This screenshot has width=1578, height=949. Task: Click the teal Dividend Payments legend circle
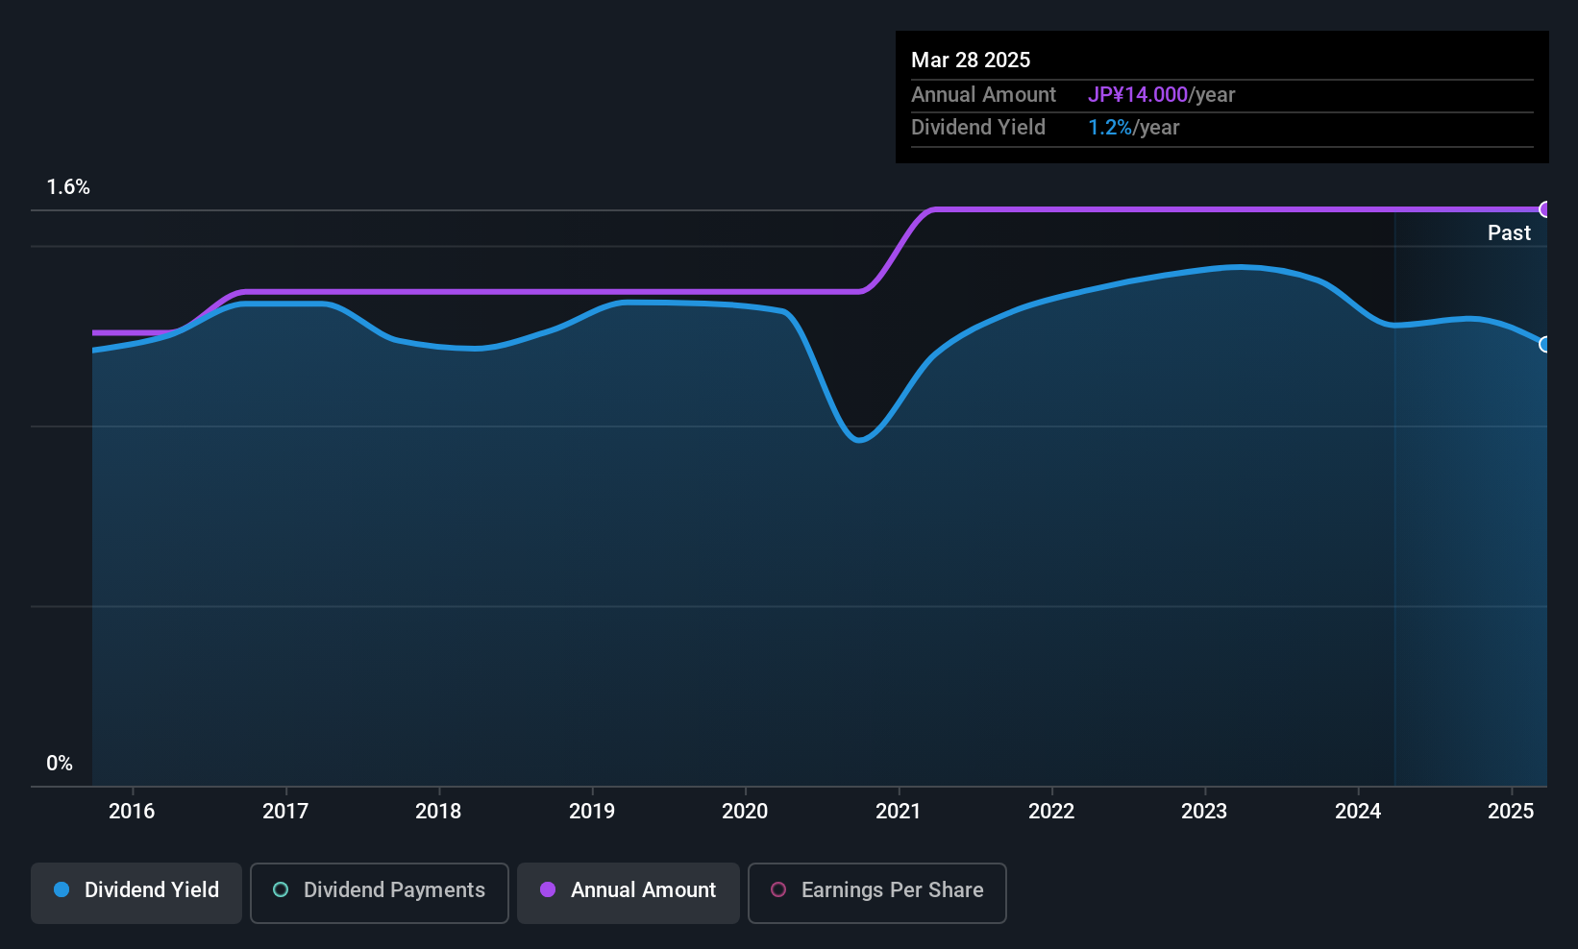point(281,889)
